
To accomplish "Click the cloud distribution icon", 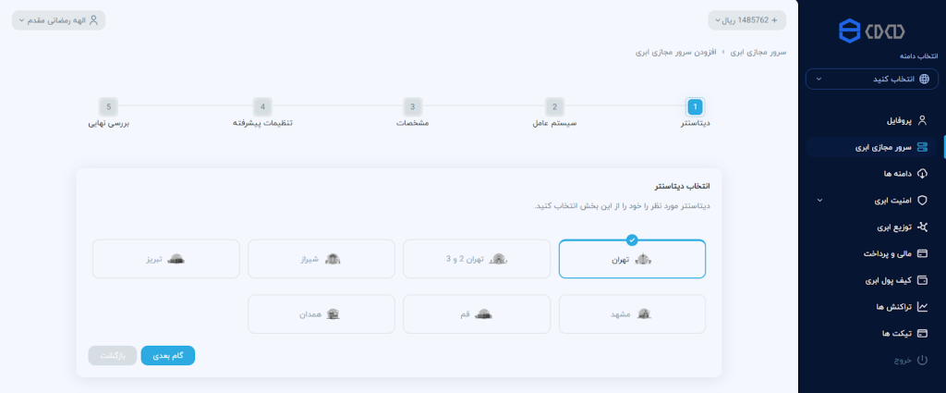I will (x=921, y=227).
